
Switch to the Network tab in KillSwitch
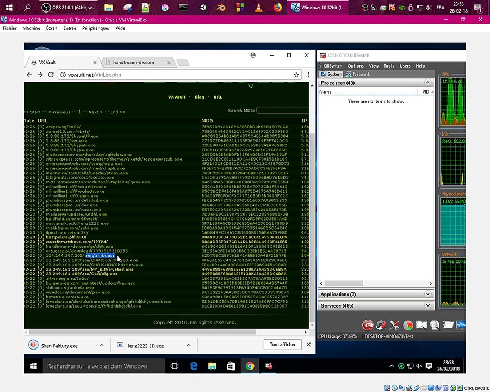[358, 74]
